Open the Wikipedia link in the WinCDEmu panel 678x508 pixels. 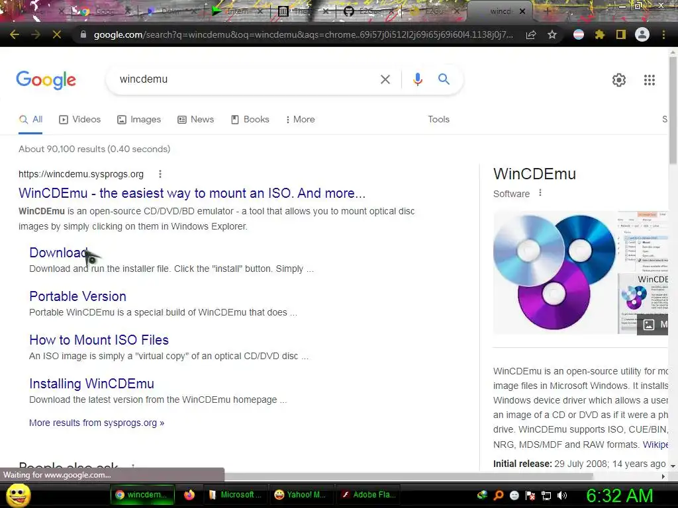655,444
